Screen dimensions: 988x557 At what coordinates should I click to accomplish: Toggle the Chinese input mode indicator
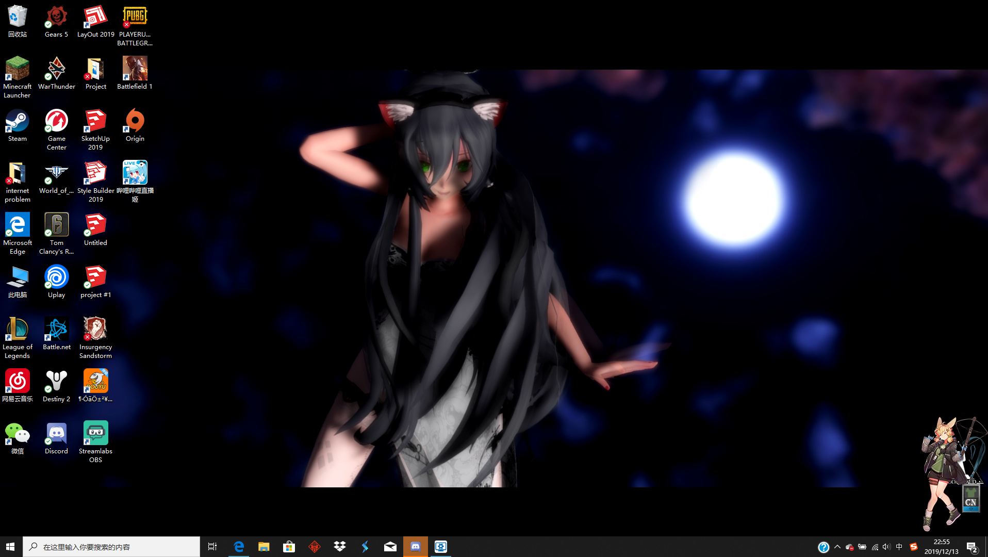click(899, 547)
